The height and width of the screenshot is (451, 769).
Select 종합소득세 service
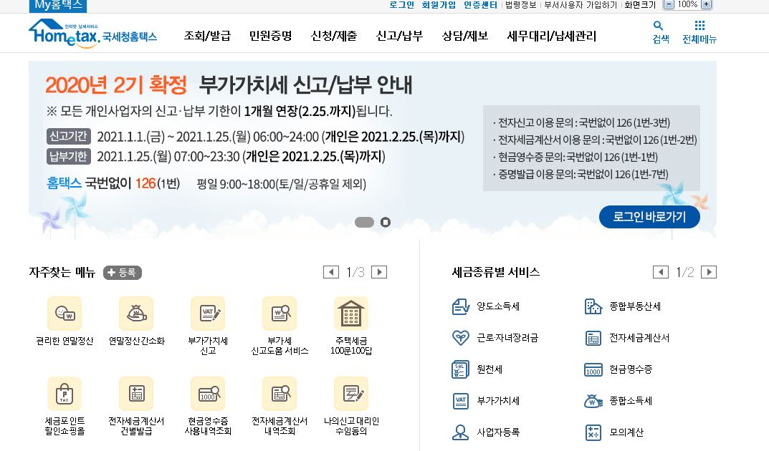click(x=618, y=401)
